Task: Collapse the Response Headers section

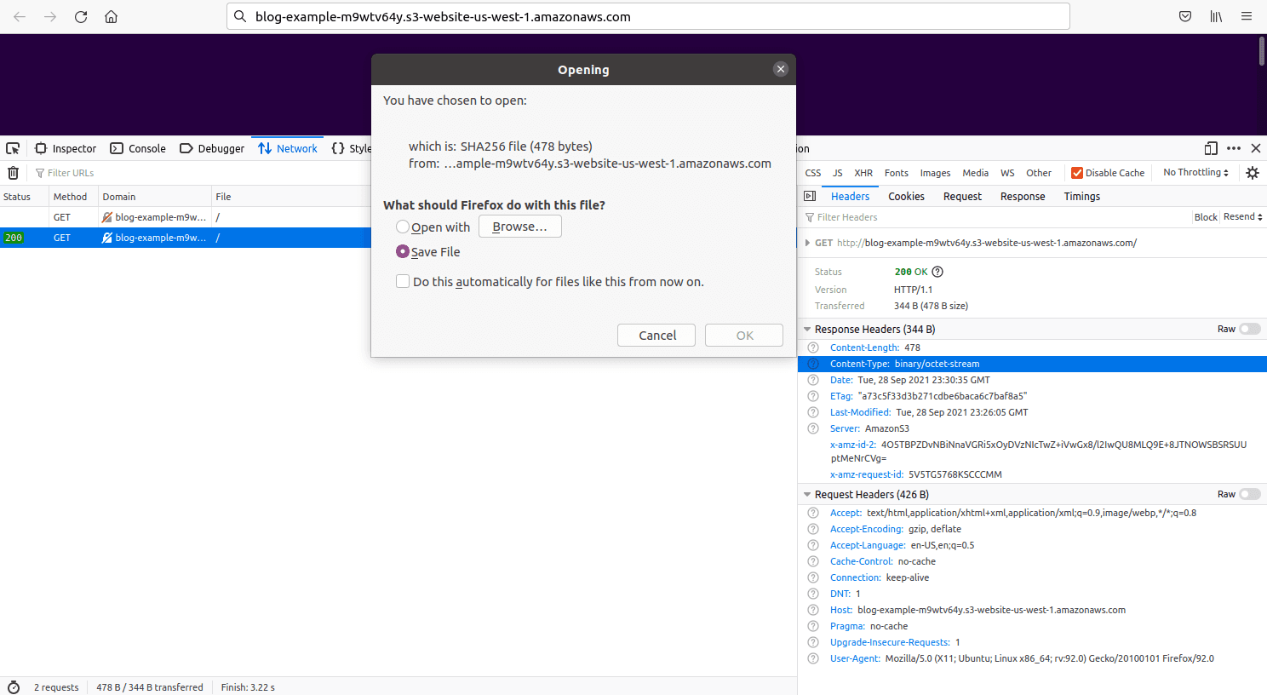Action: (807, 329)
